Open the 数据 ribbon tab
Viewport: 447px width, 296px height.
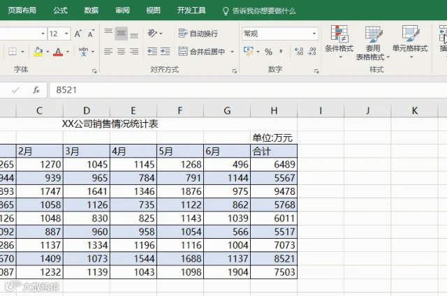pyautogui.click(x=91, y=10)
